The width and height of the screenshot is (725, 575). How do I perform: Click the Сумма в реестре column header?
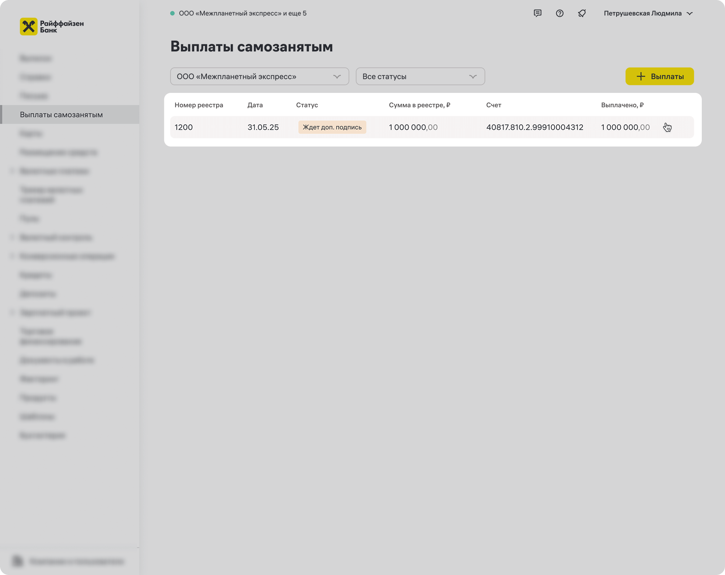pyautogui.click(x=419, y=105)
